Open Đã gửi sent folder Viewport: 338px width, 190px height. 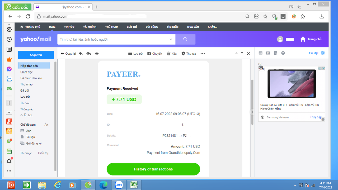25,91
